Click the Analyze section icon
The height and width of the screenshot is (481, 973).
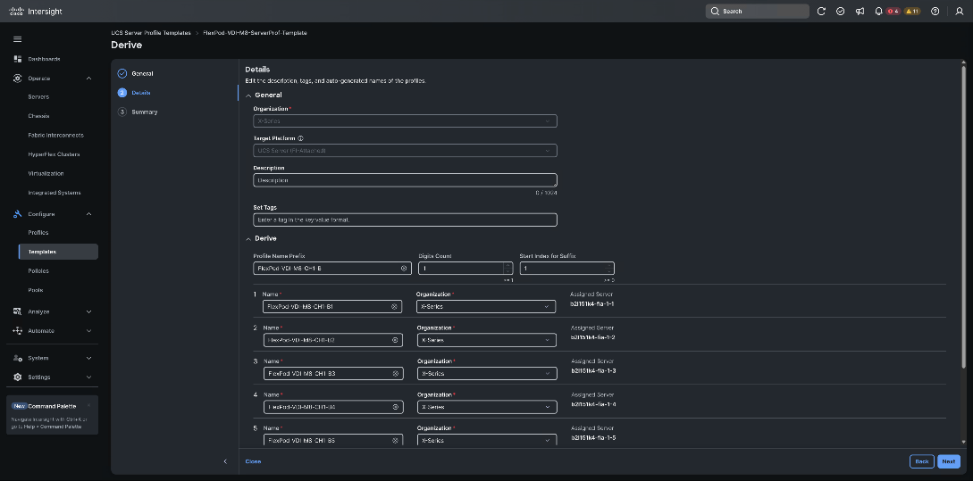pyautogui.click(x=17, y=311)
